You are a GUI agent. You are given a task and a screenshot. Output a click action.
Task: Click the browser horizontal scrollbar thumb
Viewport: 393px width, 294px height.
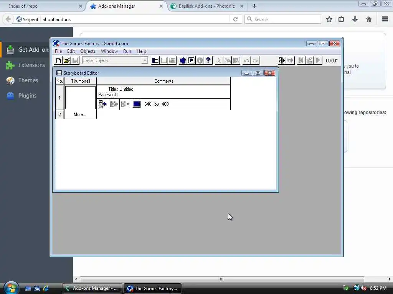tap(222, 279)
